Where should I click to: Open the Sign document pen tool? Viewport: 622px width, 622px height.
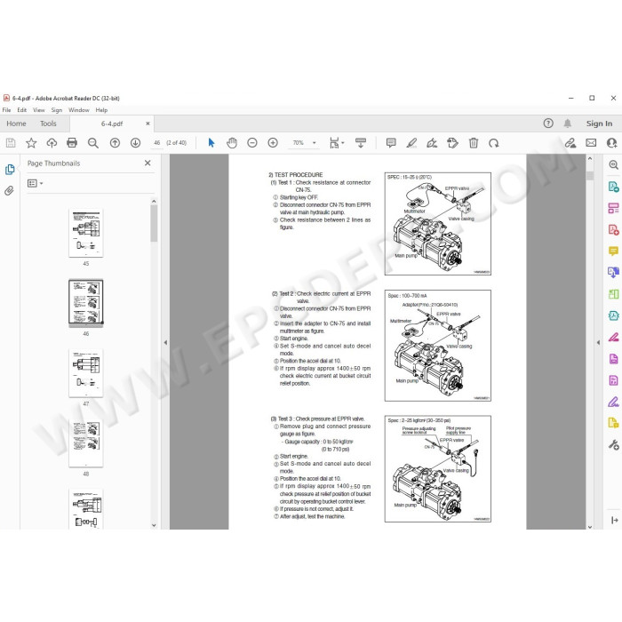coord(432,143)
